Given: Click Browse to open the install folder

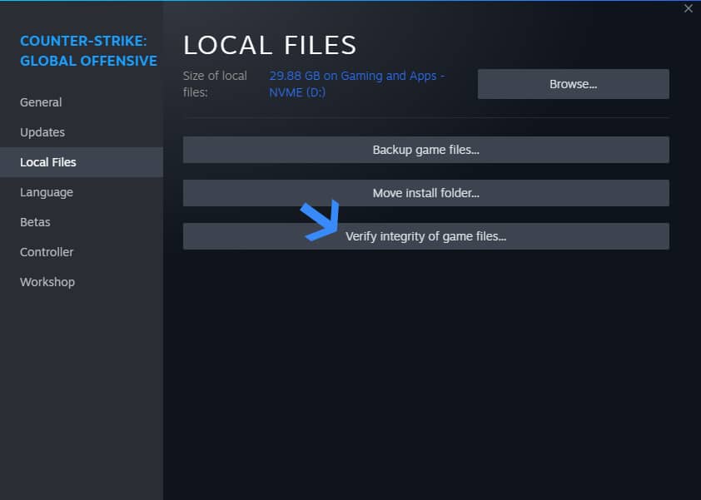Looking at the screenshot, I should point(573,83).
